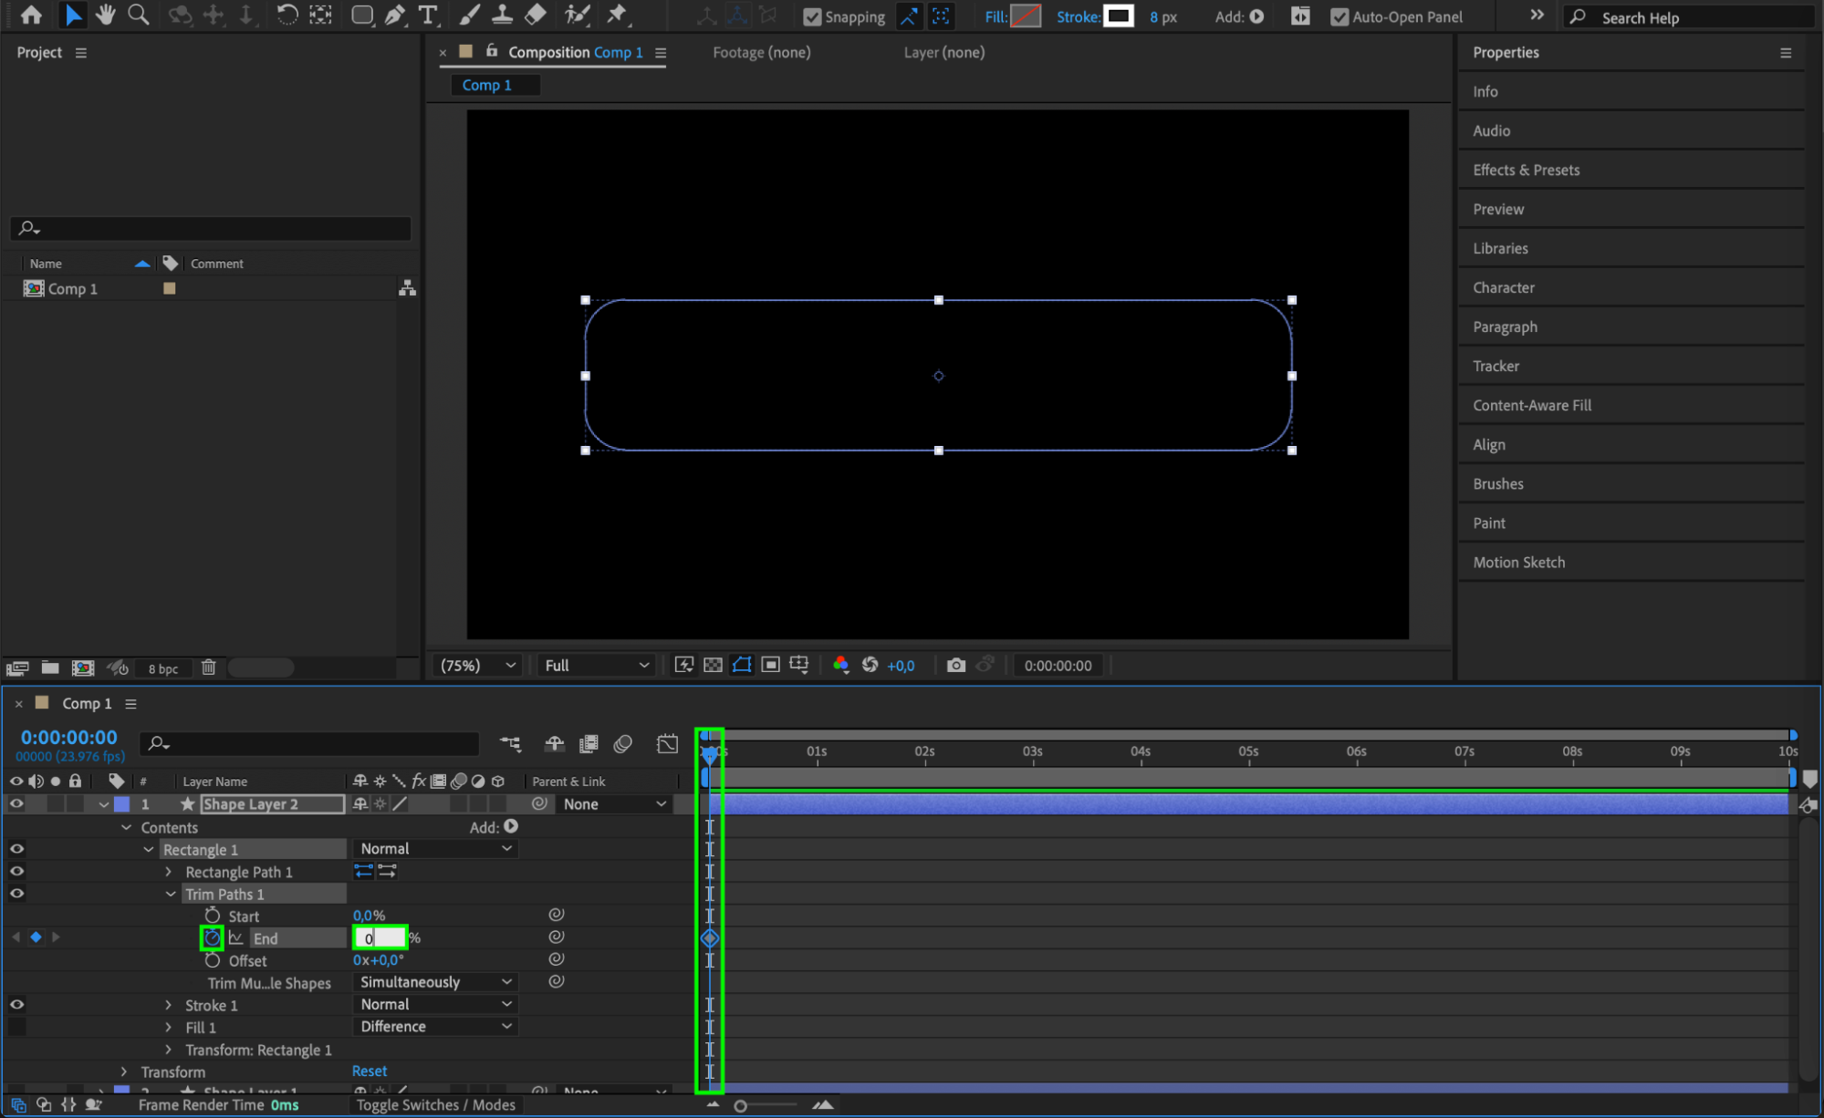This screenshot has height=1118, width=1824.
Task: Open the Effects & Presets panel
Action: [1526, 170]
